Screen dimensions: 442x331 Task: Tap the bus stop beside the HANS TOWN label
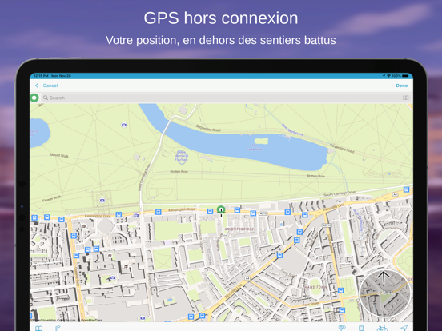(x=341, y=290)
